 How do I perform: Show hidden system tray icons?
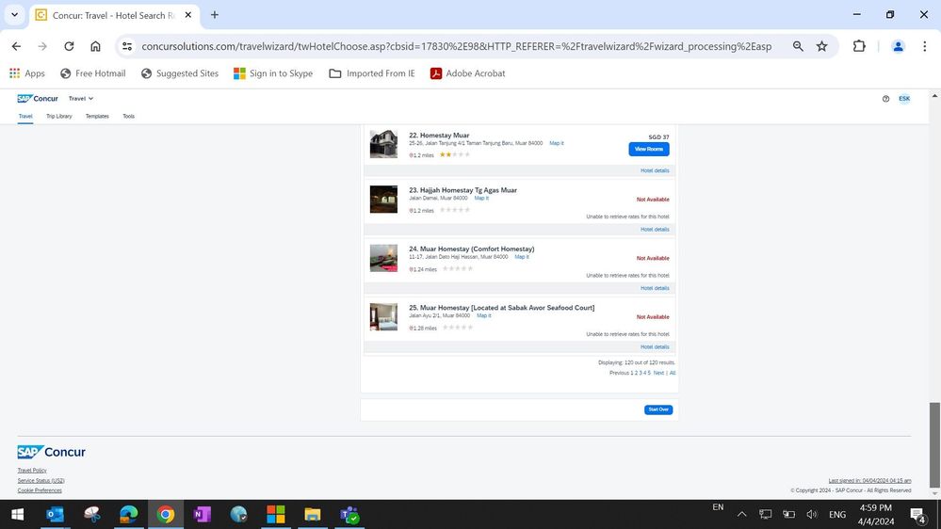click(x=741, y=515)
